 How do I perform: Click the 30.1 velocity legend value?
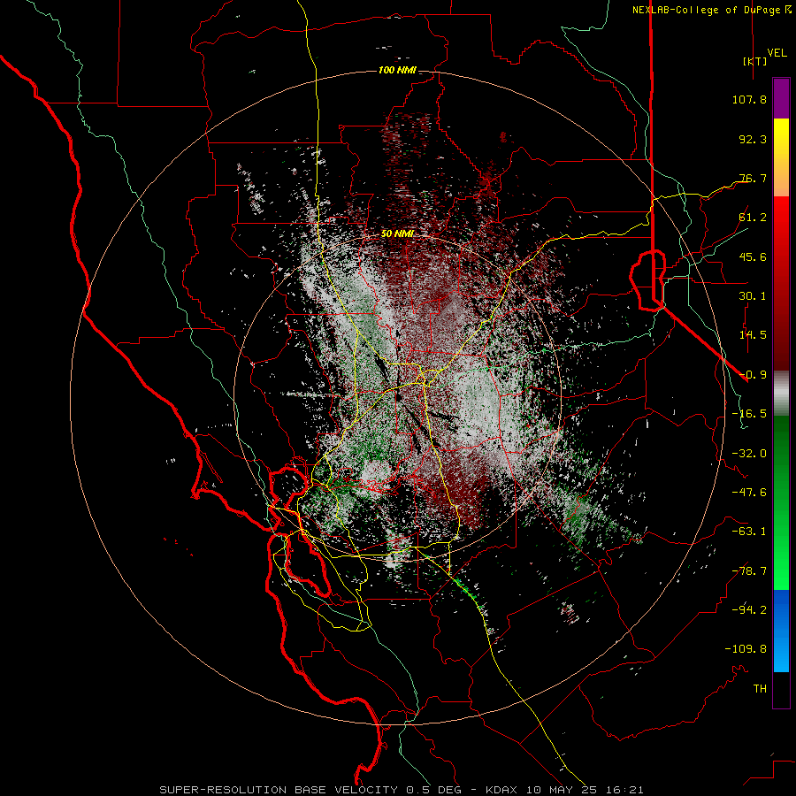pos(753,296)
